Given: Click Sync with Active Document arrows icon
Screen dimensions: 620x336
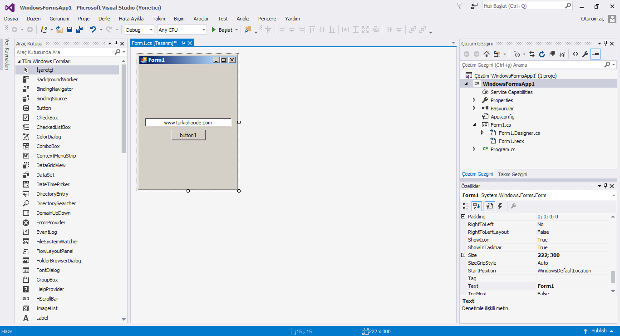Looking at the screenshot, I should pos(532,54).
